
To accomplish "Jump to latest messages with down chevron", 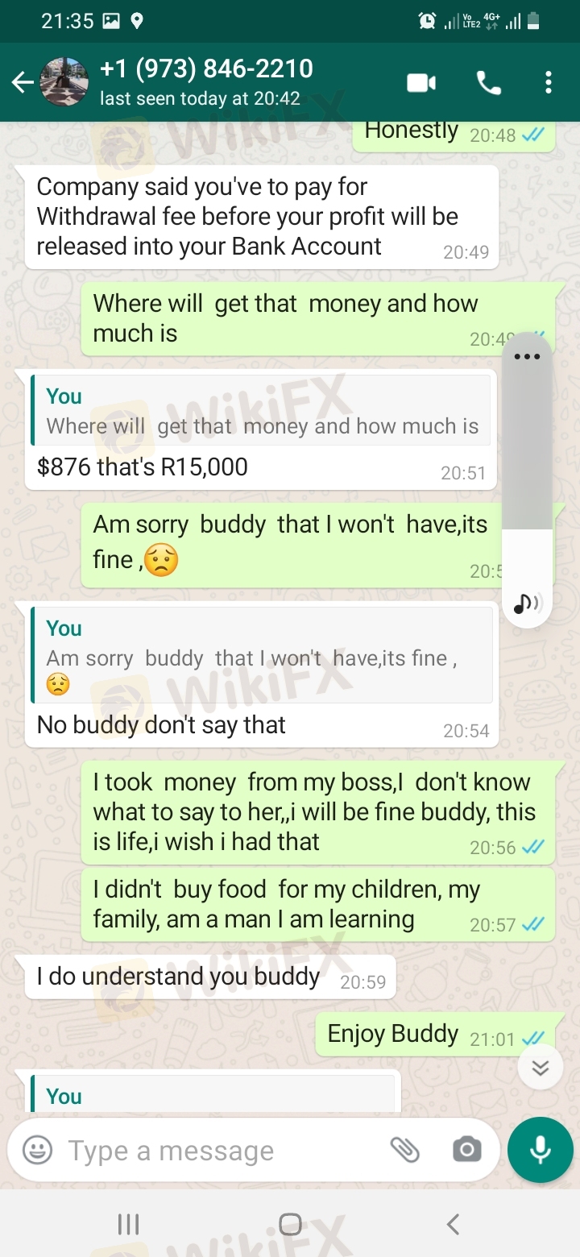I will (540, 1067).
